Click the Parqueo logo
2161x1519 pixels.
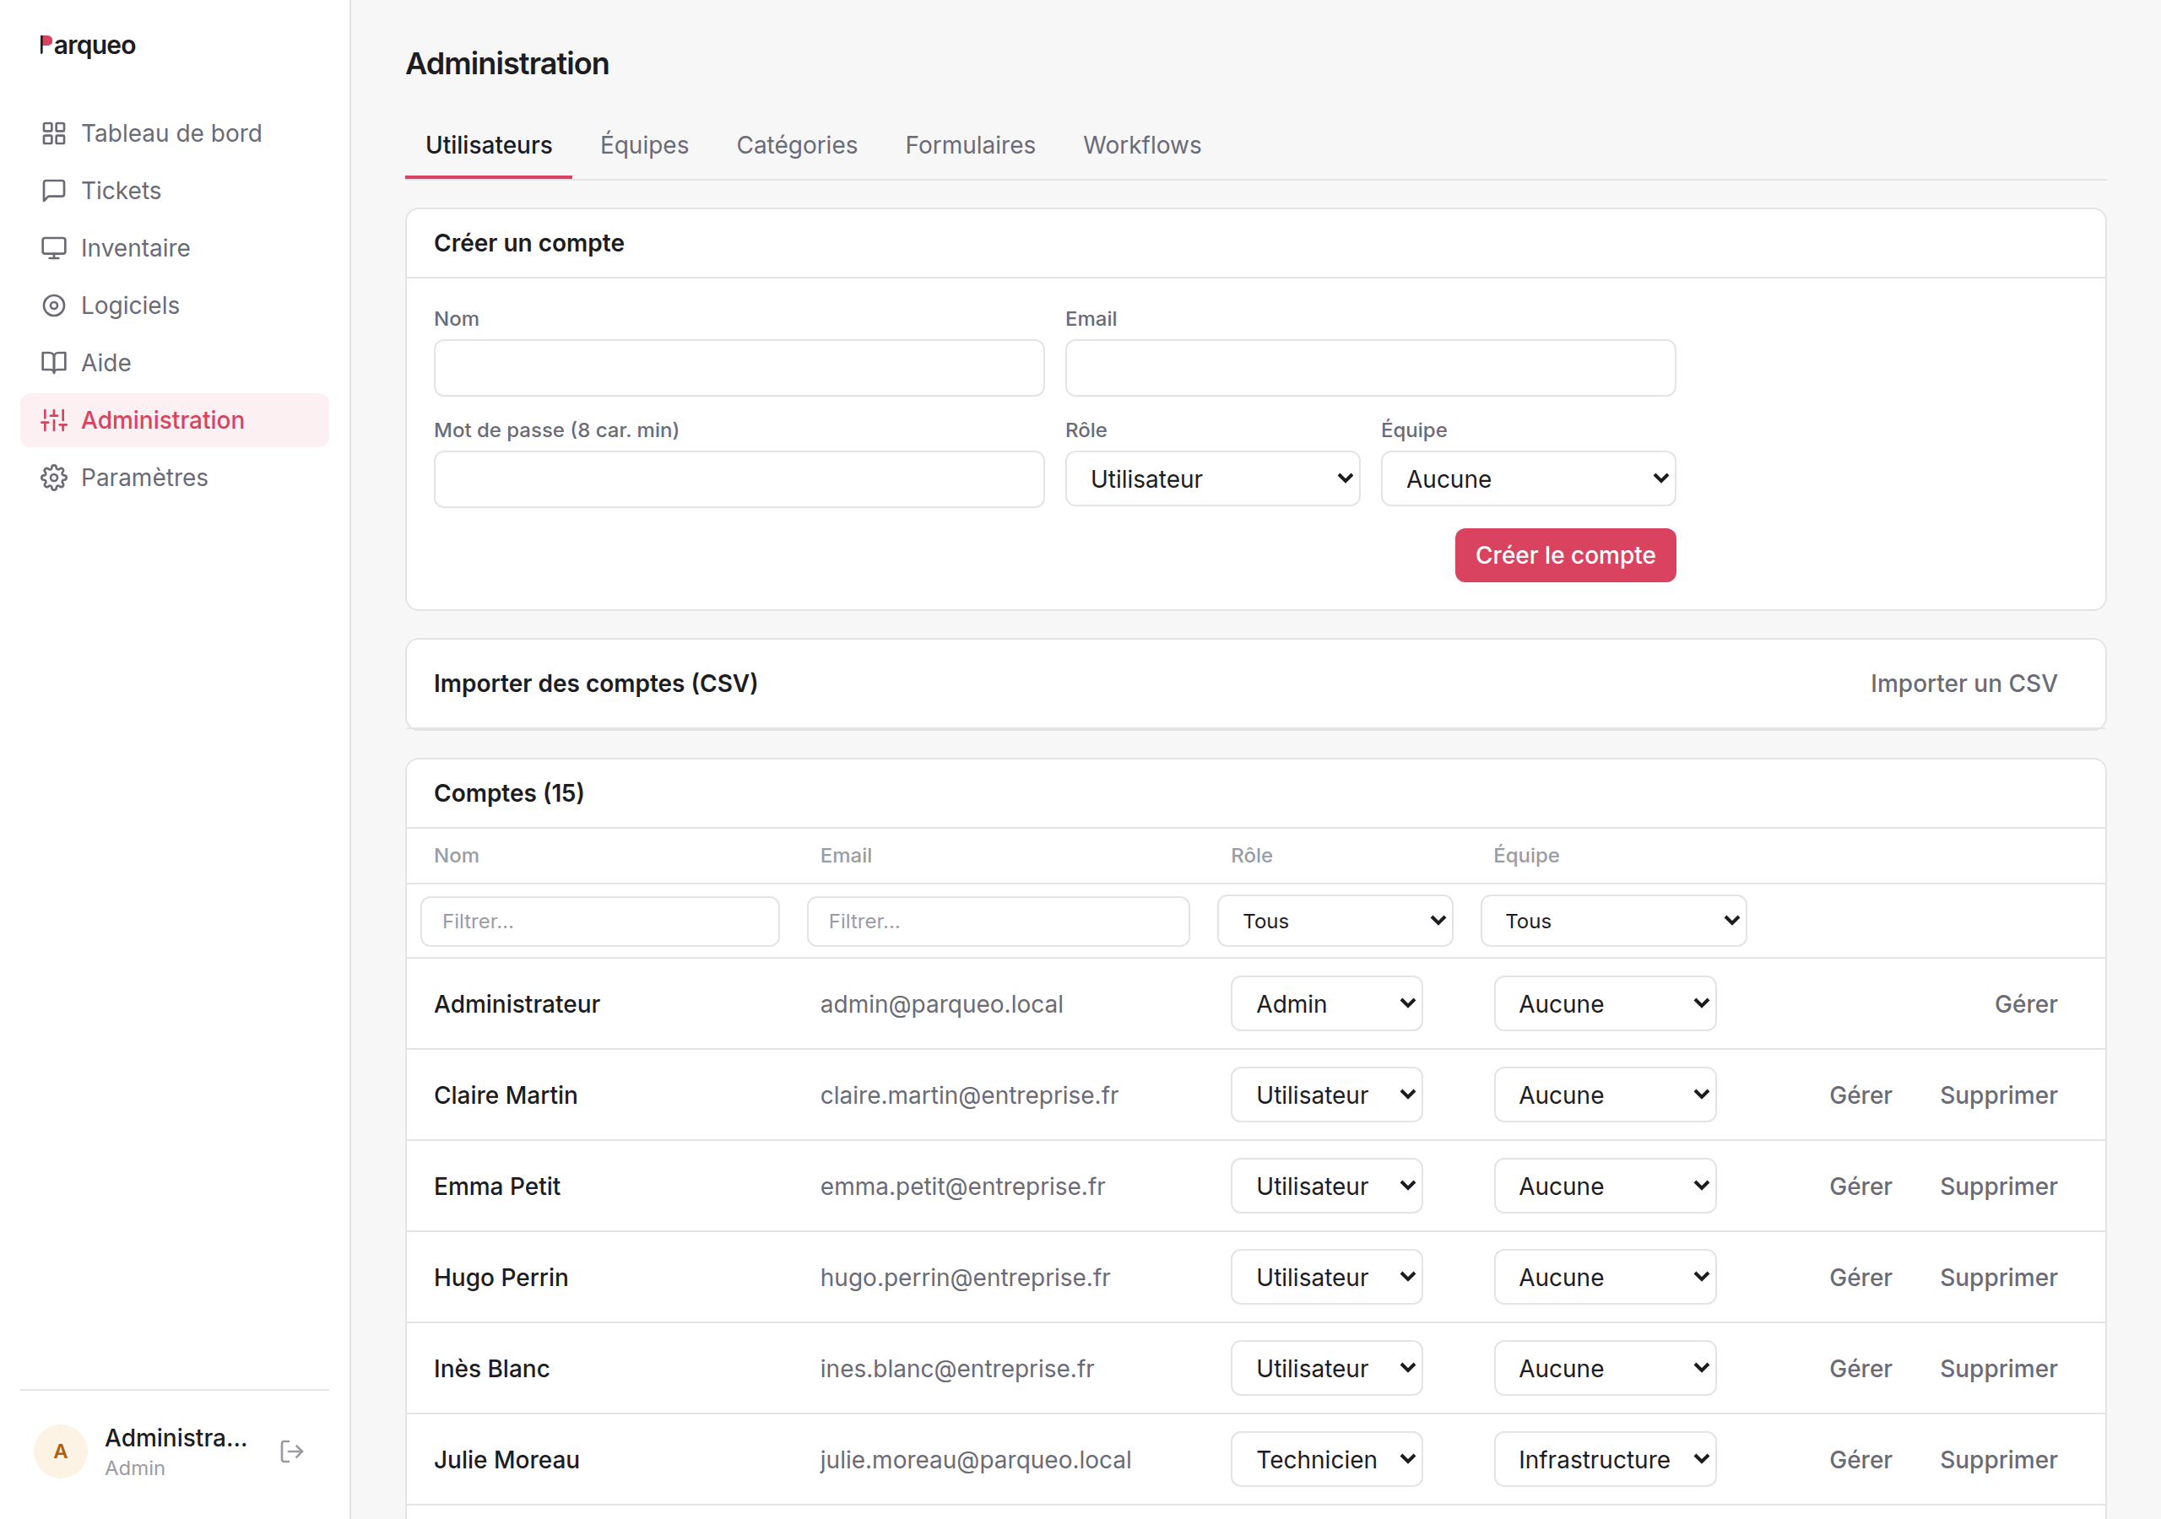[x=88, y=46]
